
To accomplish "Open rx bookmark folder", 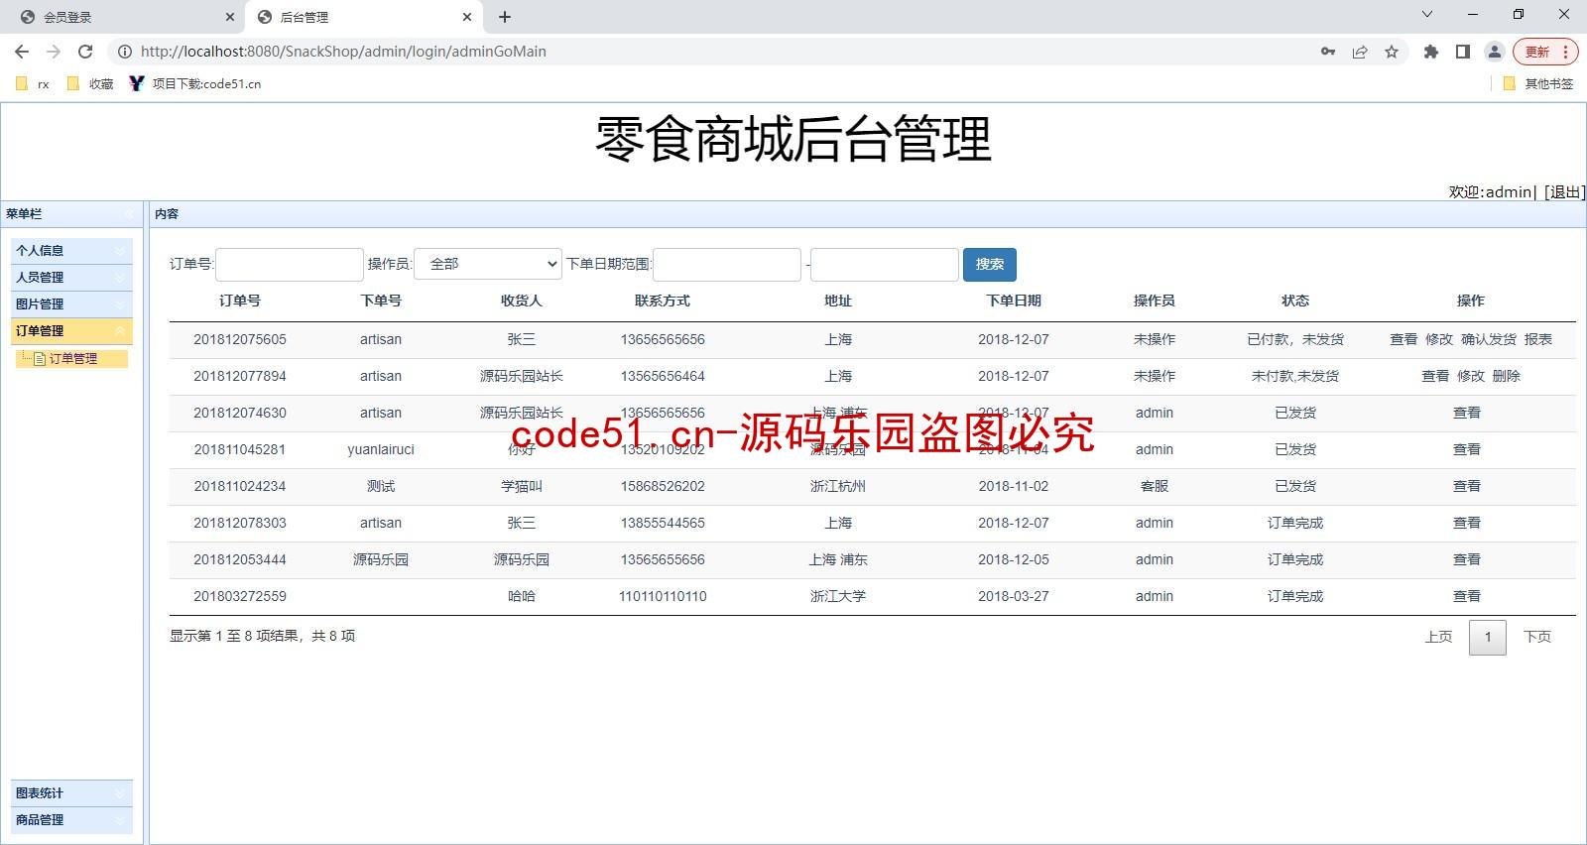I will [33, 84].
